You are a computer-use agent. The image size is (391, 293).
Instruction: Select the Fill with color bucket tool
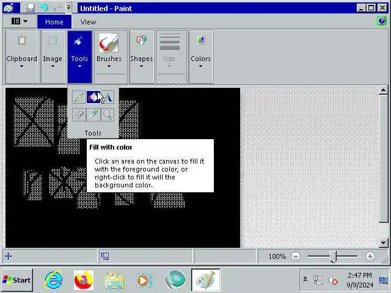tap(93, 97)
